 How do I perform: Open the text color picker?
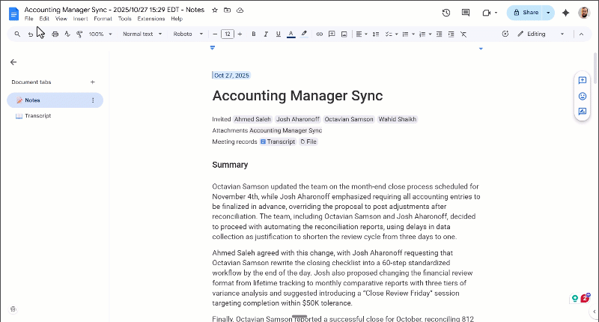291,34
